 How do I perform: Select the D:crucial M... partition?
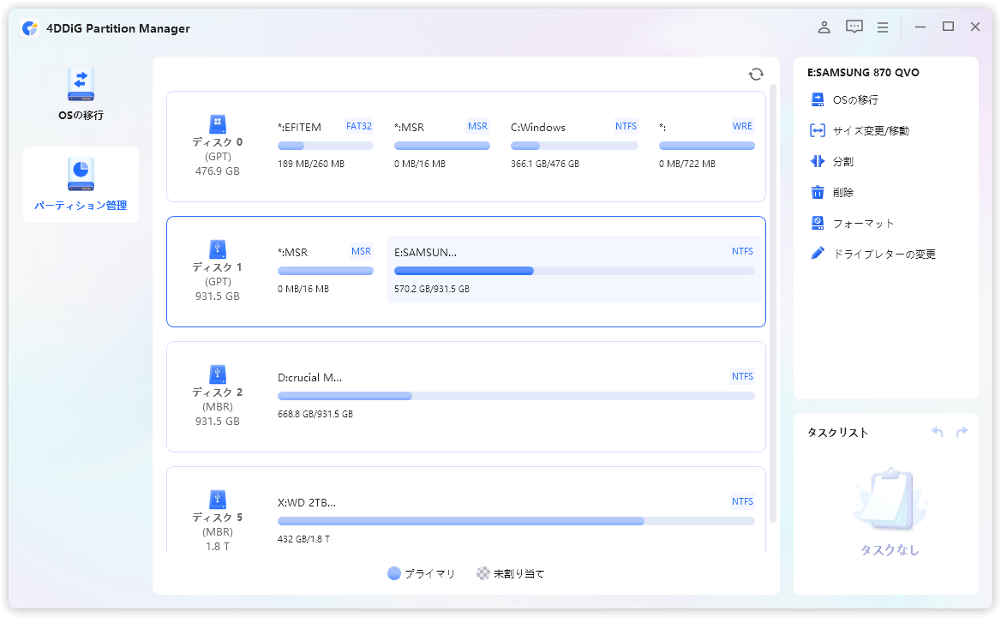(x=516, y=395)
